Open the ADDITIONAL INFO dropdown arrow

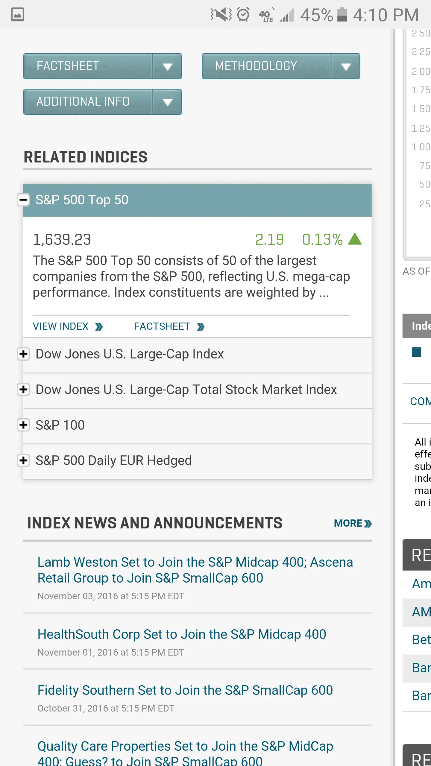point(167,102)
